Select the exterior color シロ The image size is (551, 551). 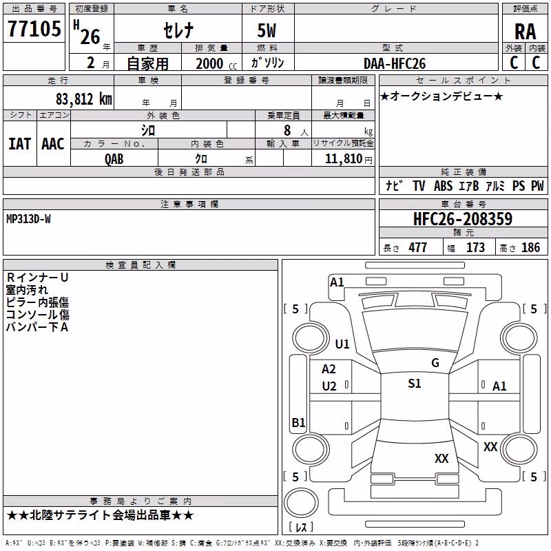pyautogui.click(x=148, y=130)
